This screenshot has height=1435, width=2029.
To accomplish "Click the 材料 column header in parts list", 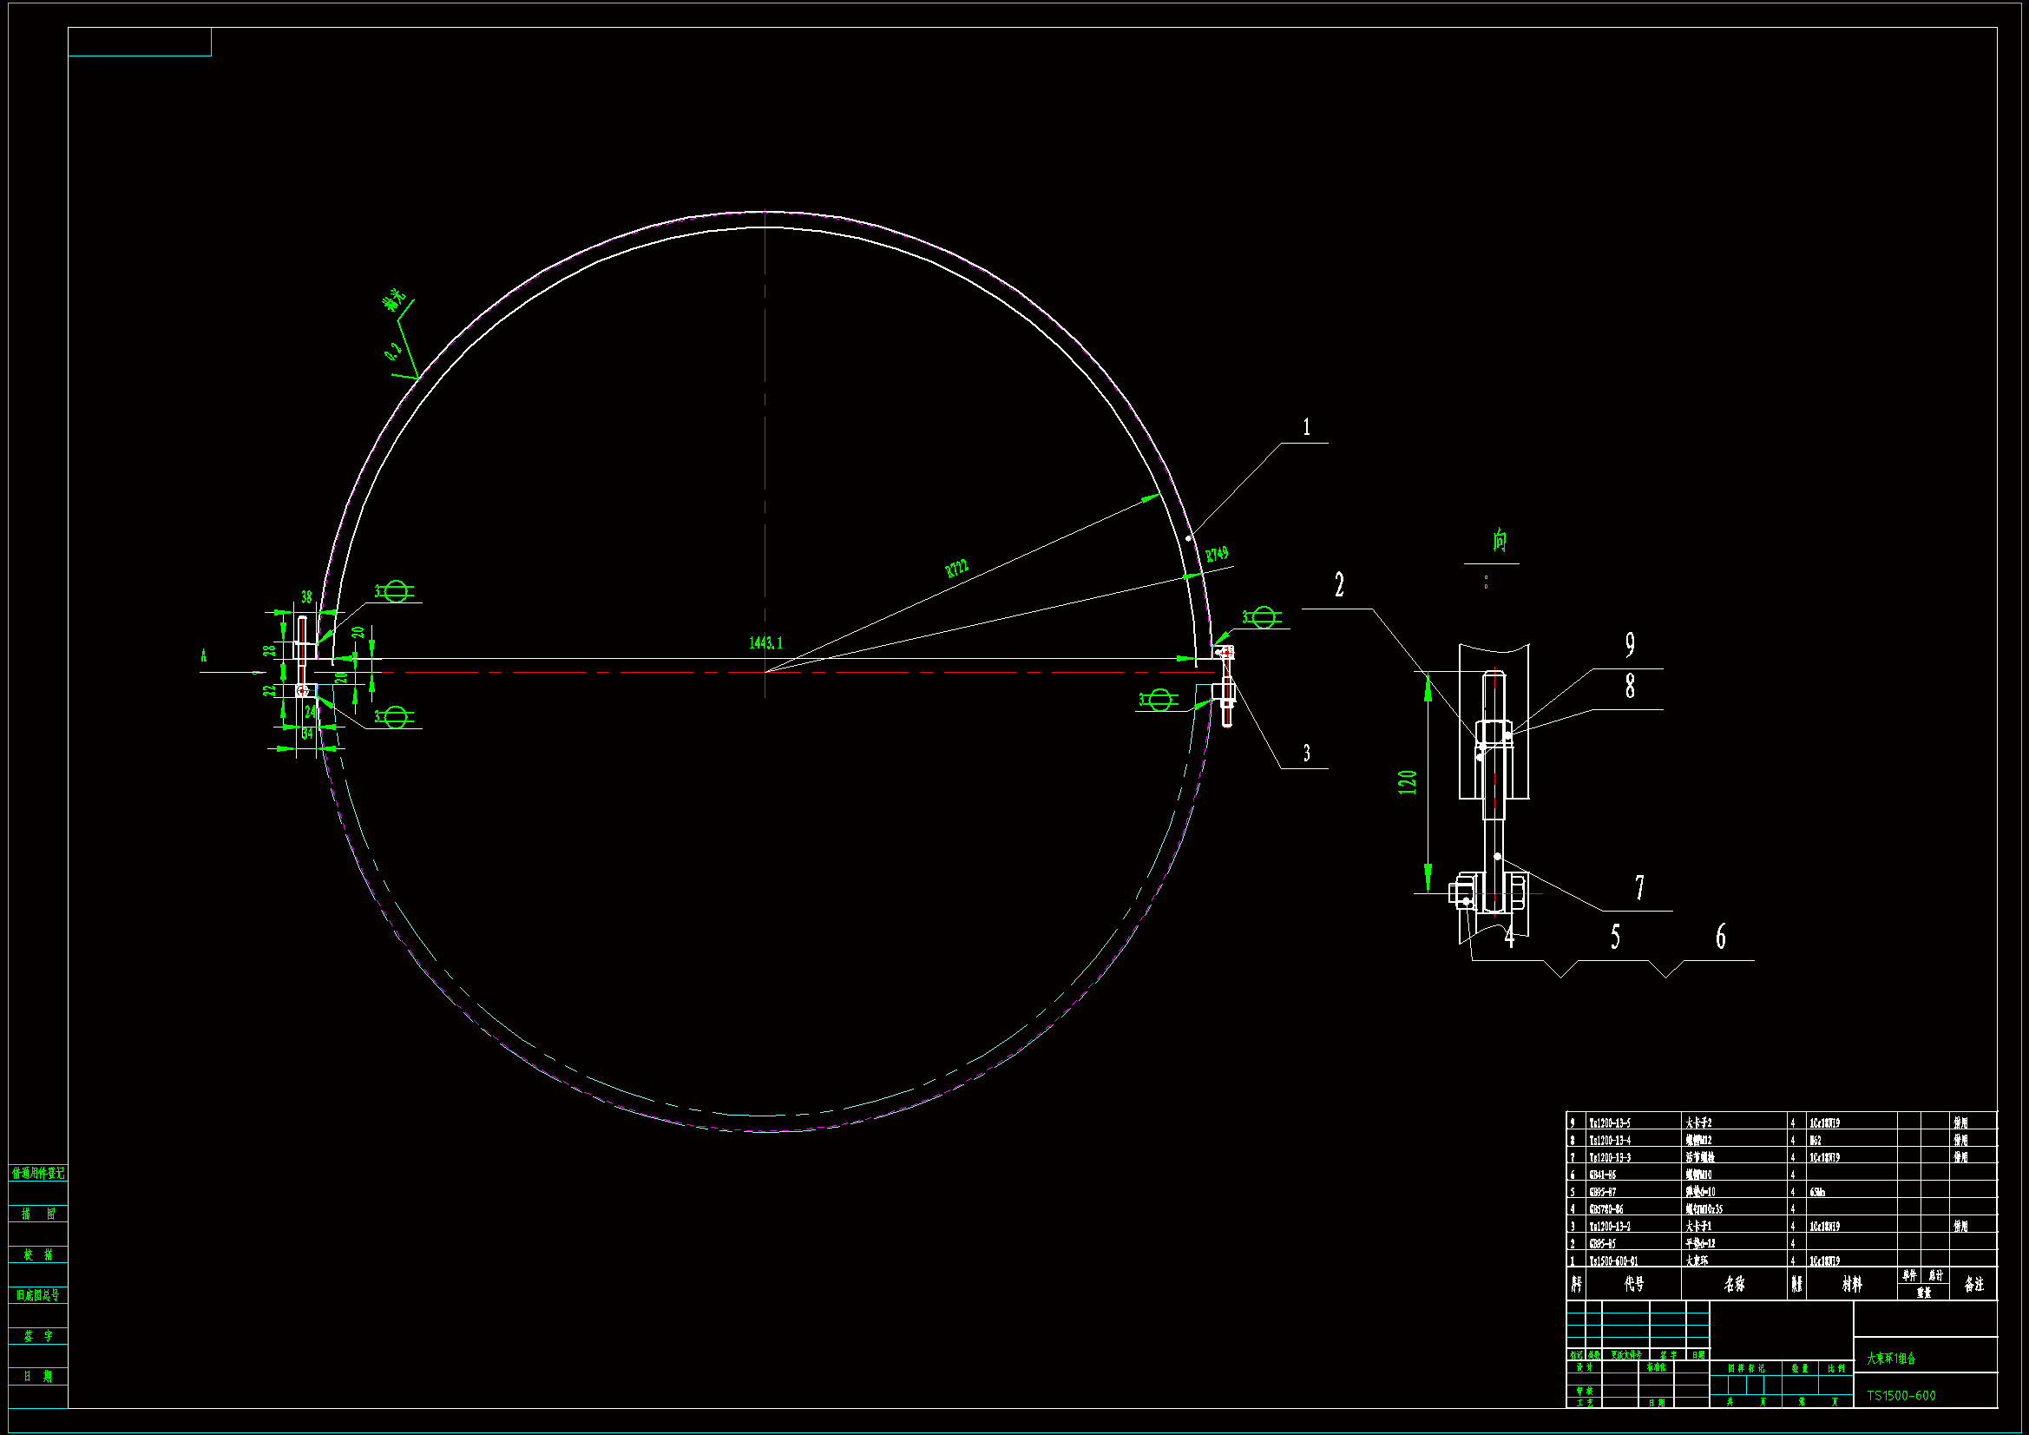I will tap(1851, 1285).
